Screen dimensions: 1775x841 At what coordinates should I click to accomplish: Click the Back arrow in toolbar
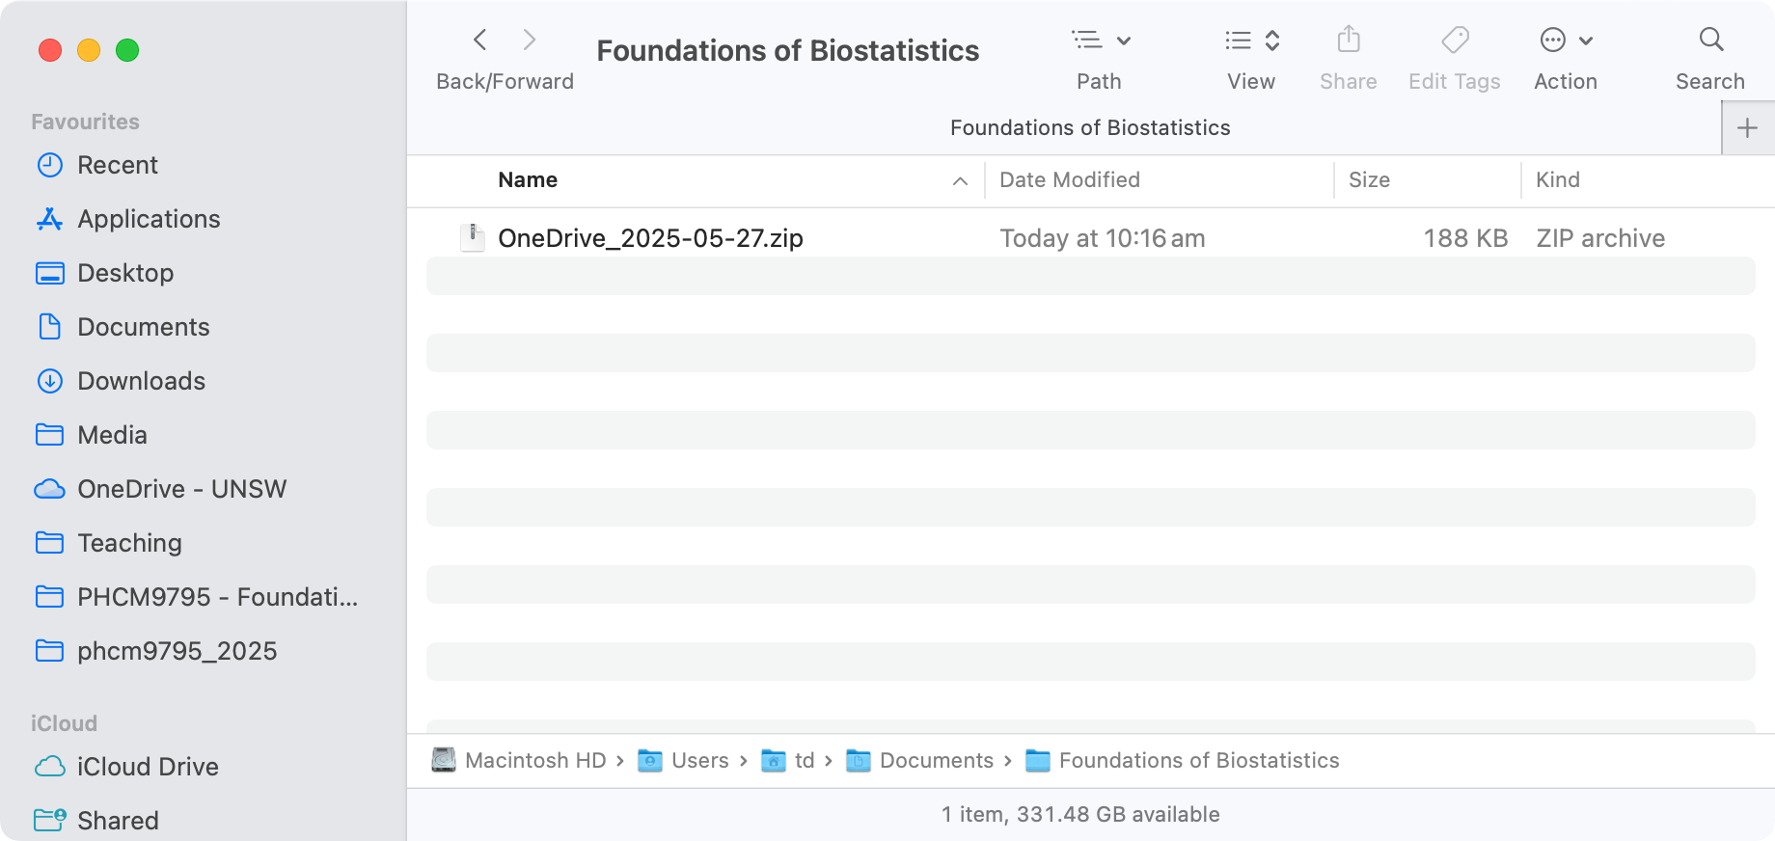point(480,41)
